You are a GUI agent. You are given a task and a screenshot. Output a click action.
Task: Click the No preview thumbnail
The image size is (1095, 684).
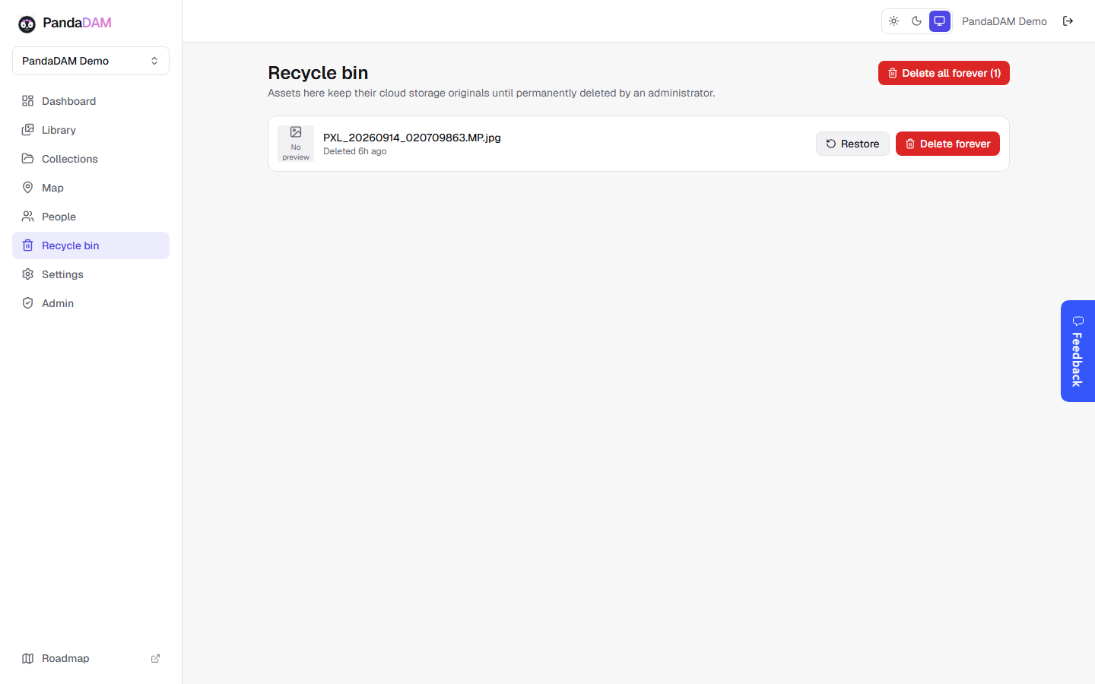tap(296, 144)
